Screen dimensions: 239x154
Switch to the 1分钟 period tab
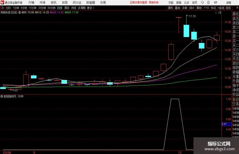pyautogui.click(x=16, y=8)
